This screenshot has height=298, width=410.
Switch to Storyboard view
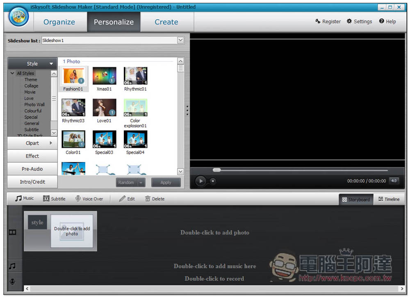point(356,199)
